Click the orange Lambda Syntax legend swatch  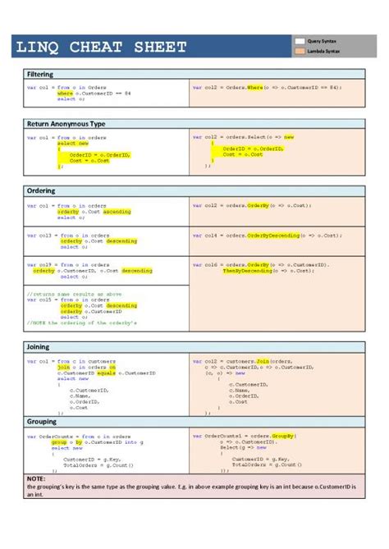click(x=300, y=51)
